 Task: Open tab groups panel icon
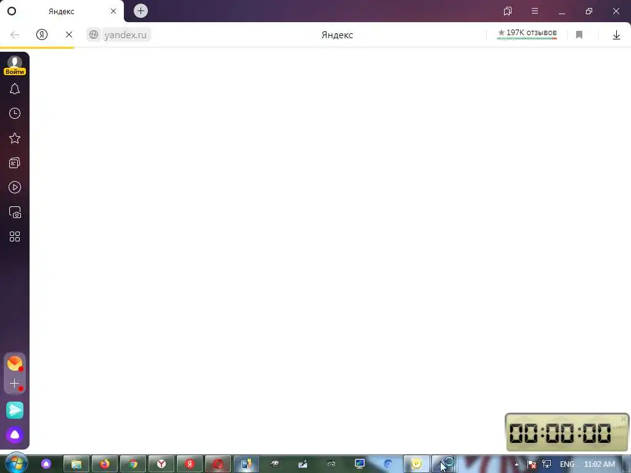coord(508,11)
